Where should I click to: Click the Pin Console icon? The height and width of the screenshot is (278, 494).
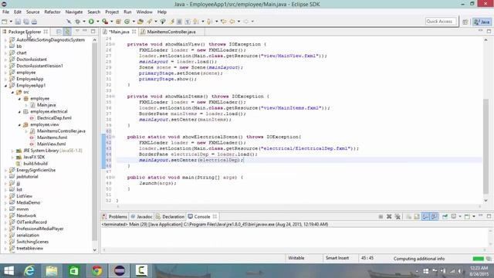[445, 216]
